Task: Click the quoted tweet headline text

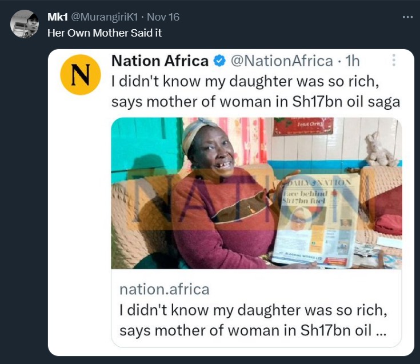Action: (247, 92)
